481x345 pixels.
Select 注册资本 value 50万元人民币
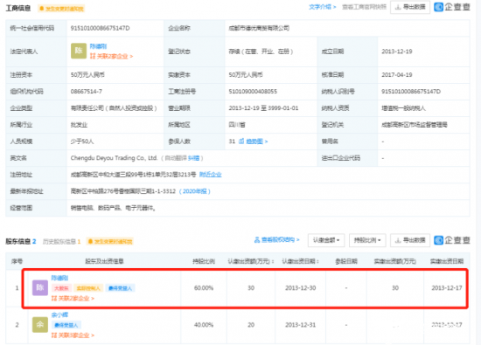pyautogui.click(x=87, y=75)
